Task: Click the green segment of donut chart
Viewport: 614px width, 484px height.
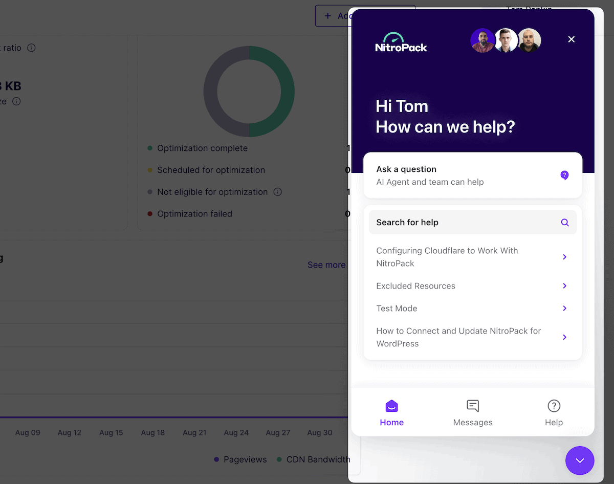Action: pos(288,92)
